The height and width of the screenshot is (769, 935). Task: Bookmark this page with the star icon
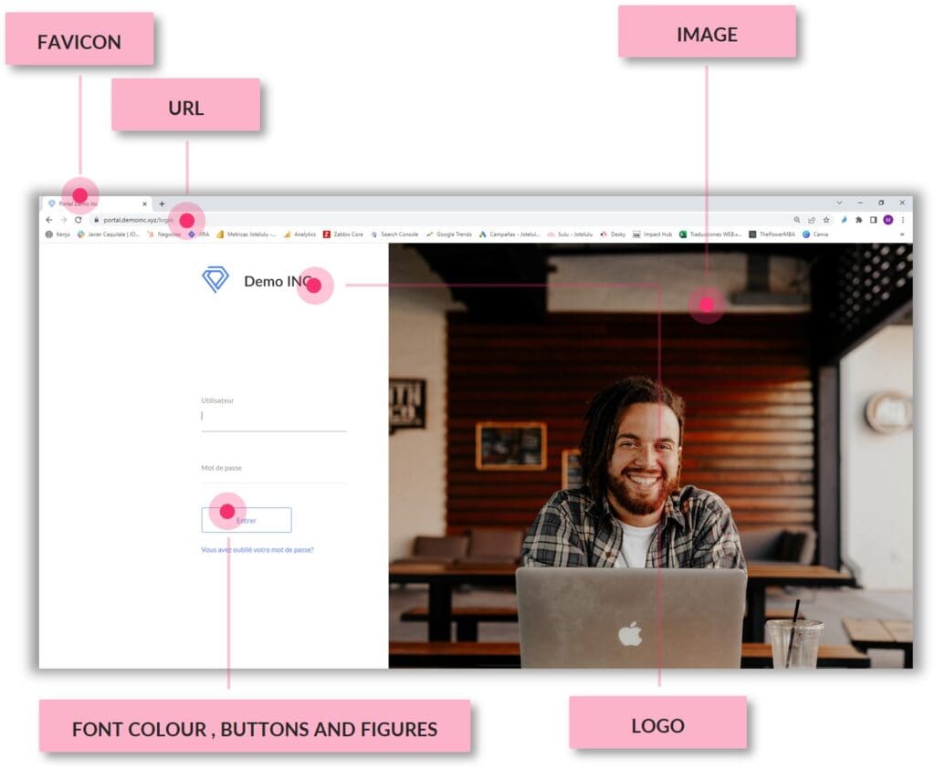(826, 220)
